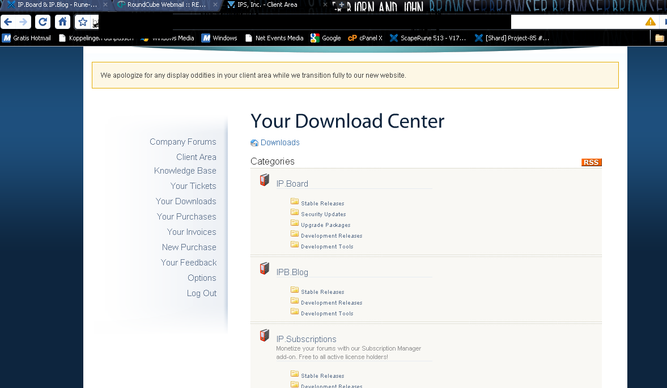
Task: Start a New Purchase from sidebar
Action: coord(189,247)
